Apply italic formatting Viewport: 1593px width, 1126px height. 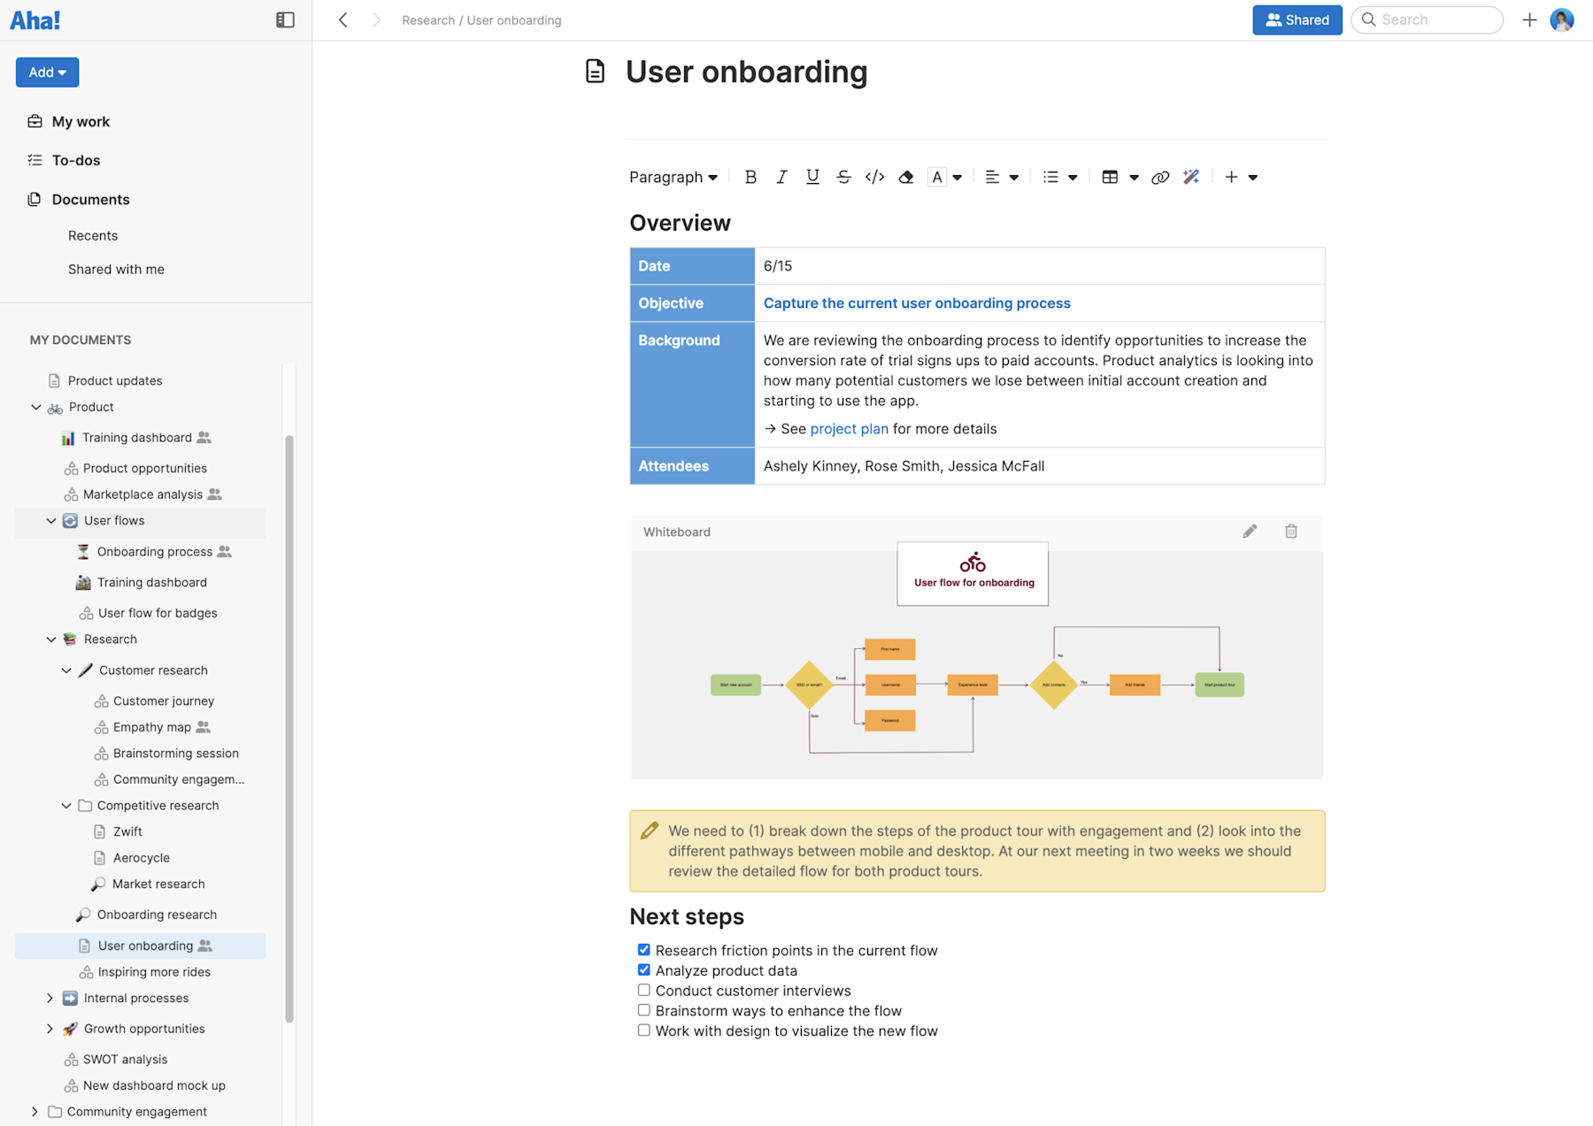781,177
